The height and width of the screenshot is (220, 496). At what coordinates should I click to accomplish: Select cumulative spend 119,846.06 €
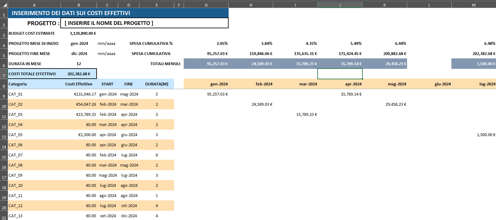click(x=261, y=53)
